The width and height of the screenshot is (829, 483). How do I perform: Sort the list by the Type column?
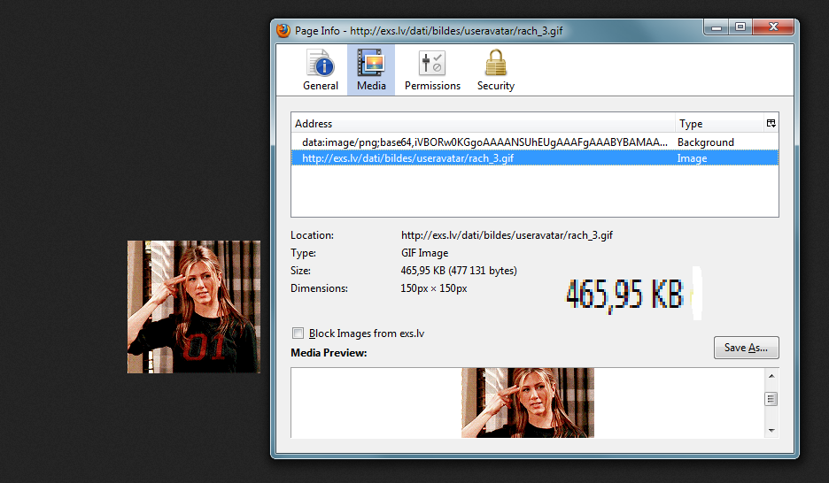717,124
